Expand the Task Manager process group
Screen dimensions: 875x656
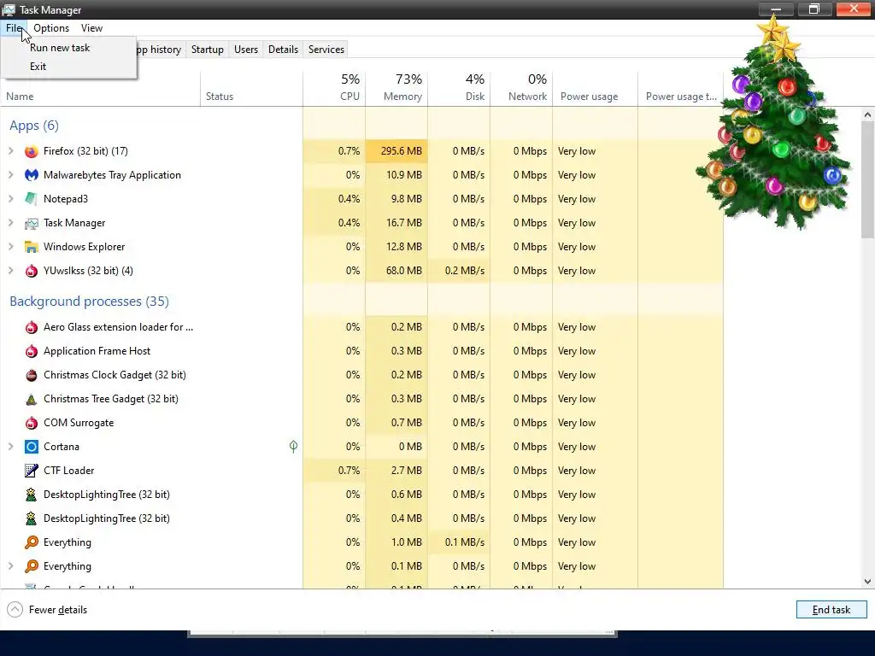[x=10, y=223]
